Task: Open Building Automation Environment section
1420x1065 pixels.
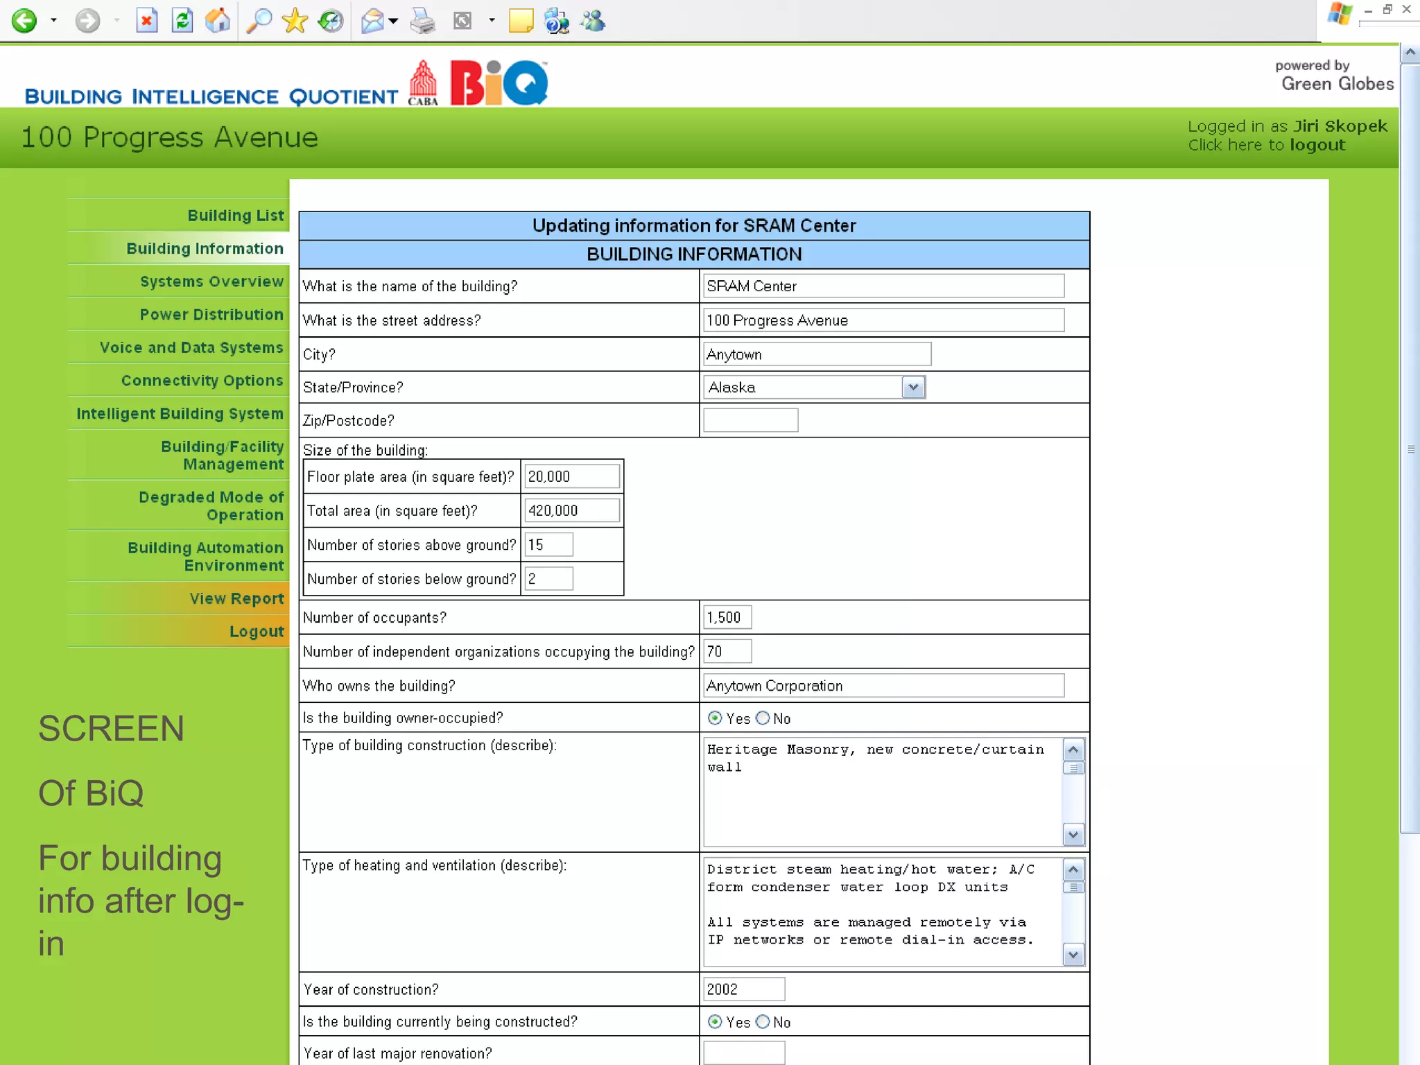Action: pyautogui.click(x=205, y=557)
